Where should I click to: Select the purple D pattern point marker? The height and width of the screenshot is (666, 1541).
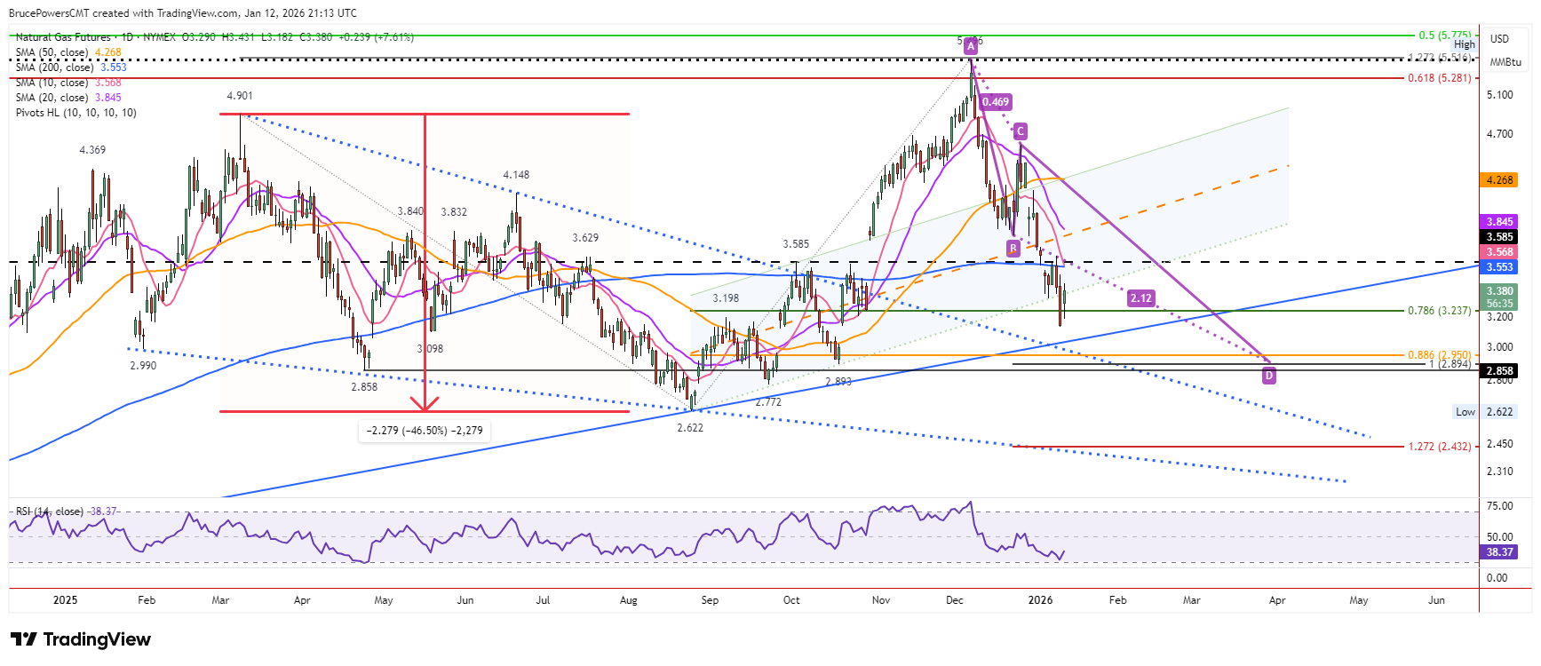[1269, 376]
